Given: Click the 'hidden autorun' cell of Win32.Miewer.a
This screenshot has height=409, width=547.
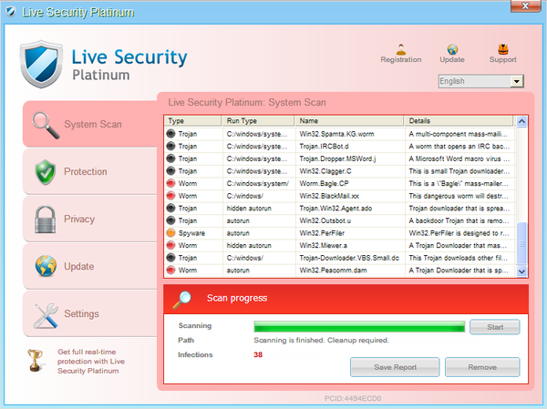Looking at the screenshot, I should pos(259,245).
